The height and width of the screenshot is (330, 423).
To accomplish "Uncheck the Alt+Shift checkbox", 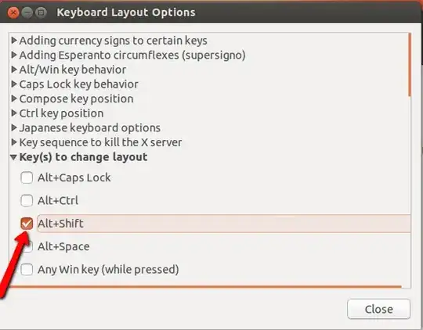I will click(27, 224).
